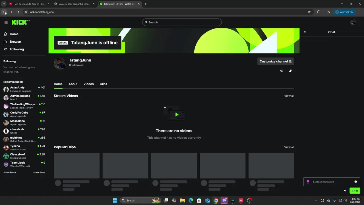Open the media control icon in toolbar
The height and width of the screenshot is (205, 364).
pos(329,12)
